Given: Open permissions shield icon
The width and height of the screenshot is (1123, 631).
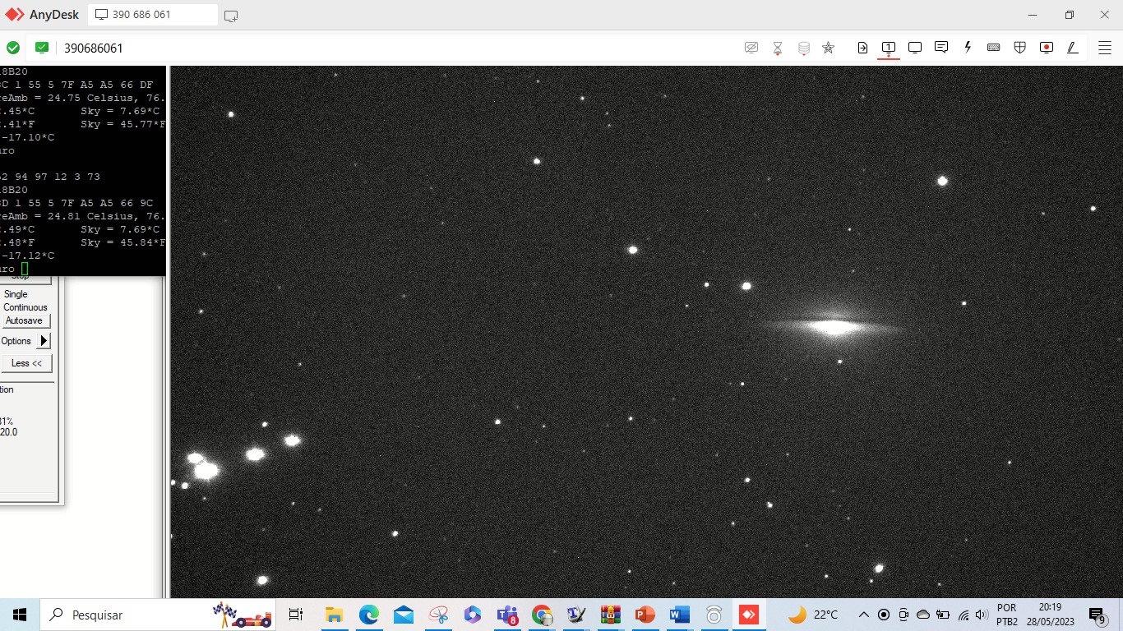Looking at the screenshot, I should (x=1020, y=48).
